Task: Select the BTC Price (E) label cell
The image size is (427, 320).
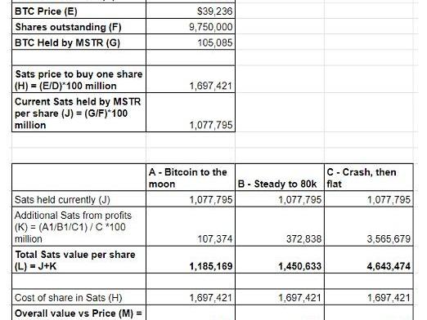Action: [79, 11]
